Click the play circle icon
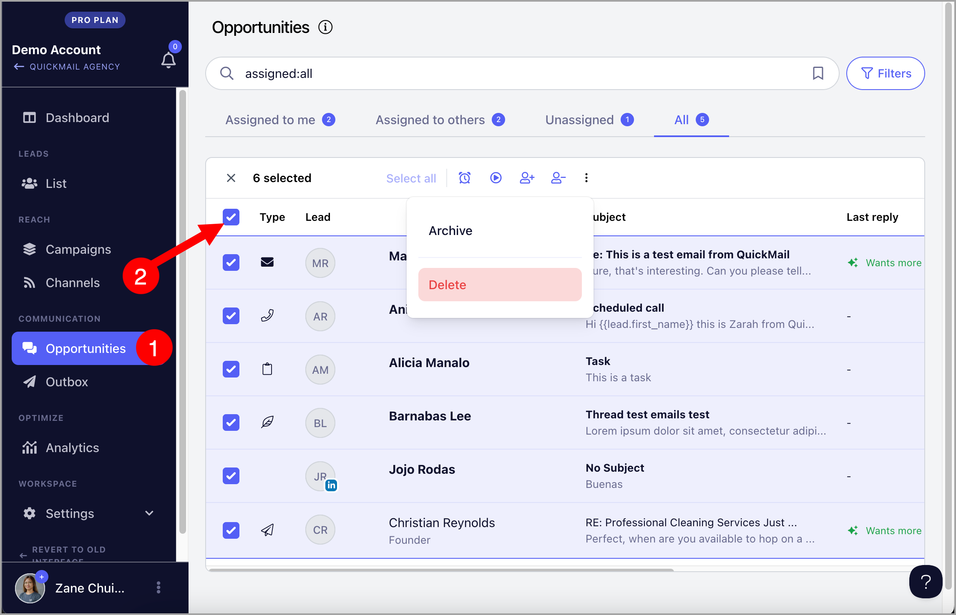Screen dimensions: 956x615 [x=496, y=178]
